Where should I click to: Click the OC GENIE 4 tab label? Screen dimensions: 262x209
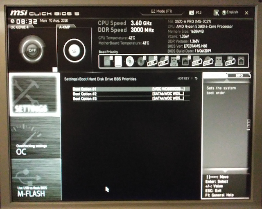19,27
